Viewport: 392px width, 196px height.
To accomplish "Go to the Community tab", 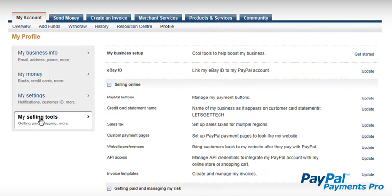I will (256, 18).
